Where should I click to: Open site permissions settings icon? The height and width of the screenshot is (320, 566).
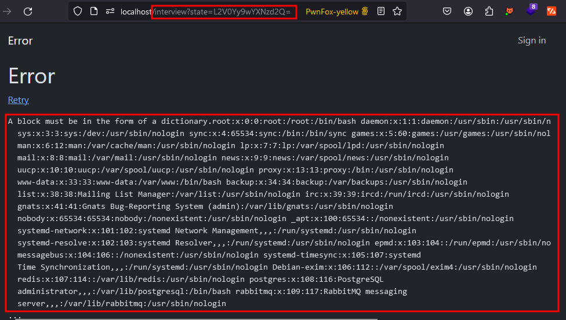click(110, 11)
